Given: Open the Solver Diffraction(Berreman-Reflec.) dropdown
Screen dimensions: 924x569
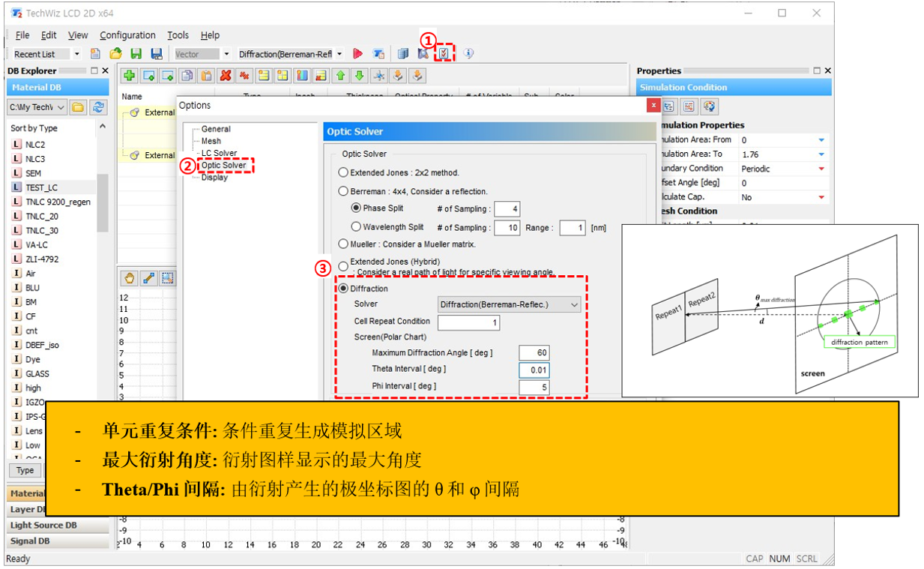Looking at the screenshot, I should coord(510,304).
